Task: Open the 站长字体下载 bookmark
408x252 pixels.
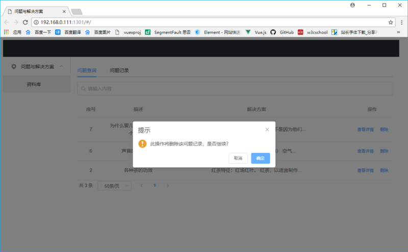Action: [355, 32]
